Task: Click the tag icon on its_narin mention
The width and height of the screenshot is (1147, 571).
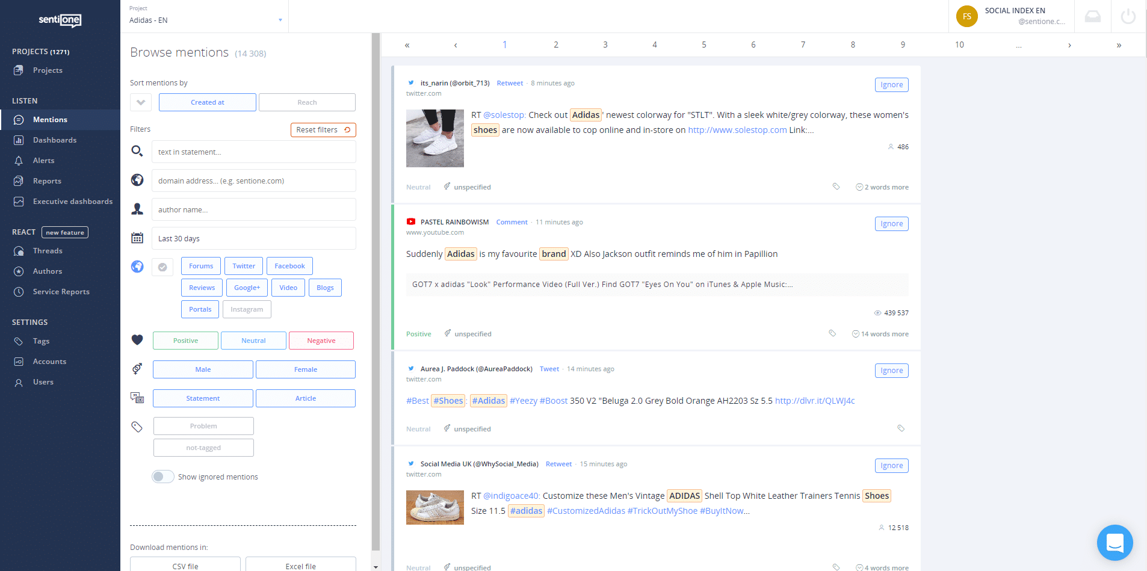Action: 836,187
